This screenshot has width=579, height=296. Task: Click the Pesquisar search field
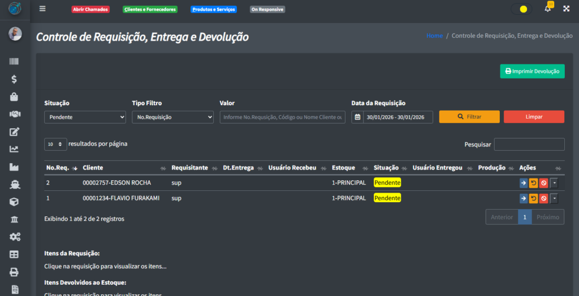point(529,145)
